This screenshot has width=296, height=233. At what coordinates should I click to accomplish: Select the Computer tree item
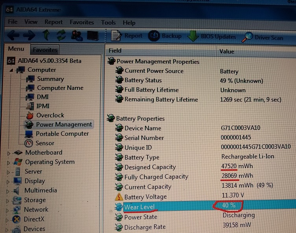[x=37, y=70]
